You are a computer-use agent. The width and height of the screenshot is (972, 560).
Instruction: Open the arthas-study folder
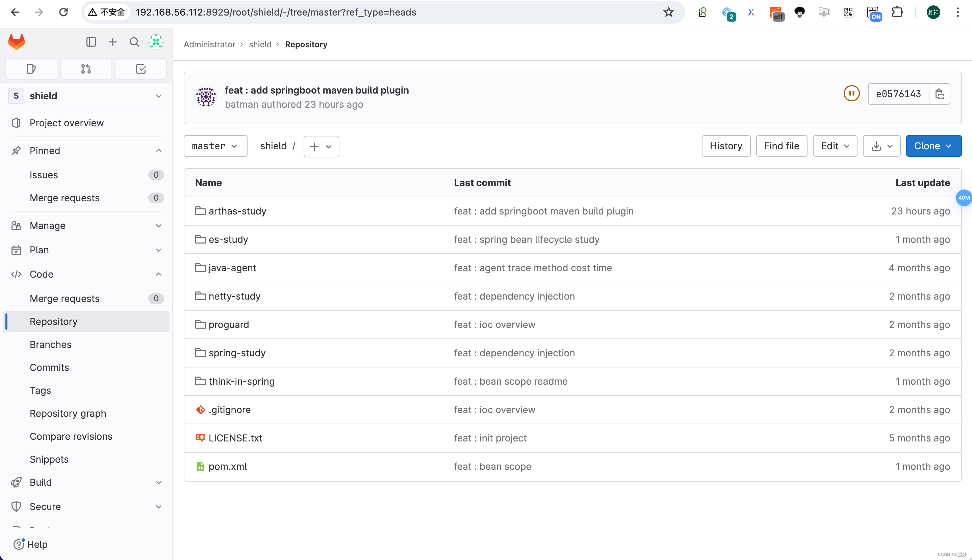[x=237, y=211]
